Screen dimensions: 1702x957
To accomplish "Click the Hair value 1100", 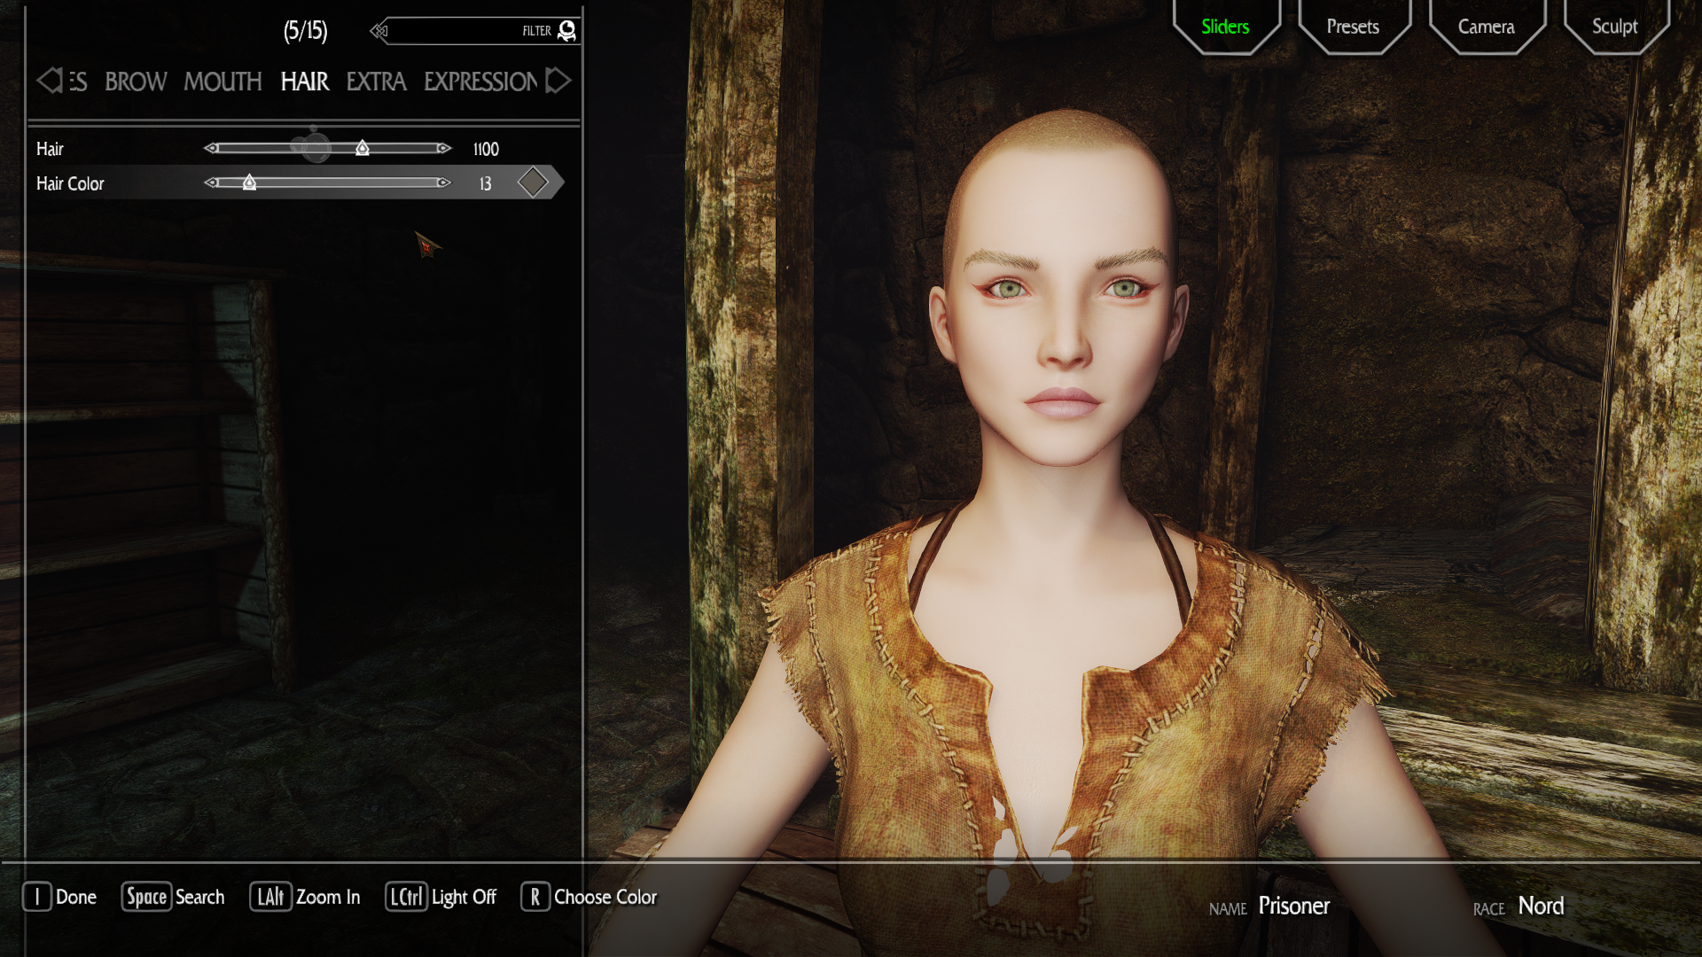I will click(x=486, y=149).
